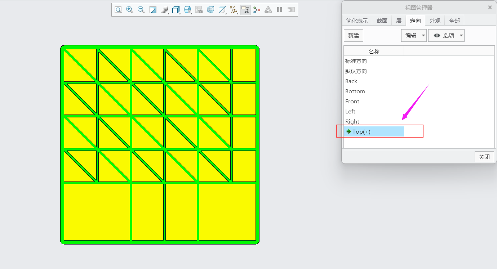The image size is (497, 269).
Task: Click the perspective view icon
Action: [x=210, y=10]
